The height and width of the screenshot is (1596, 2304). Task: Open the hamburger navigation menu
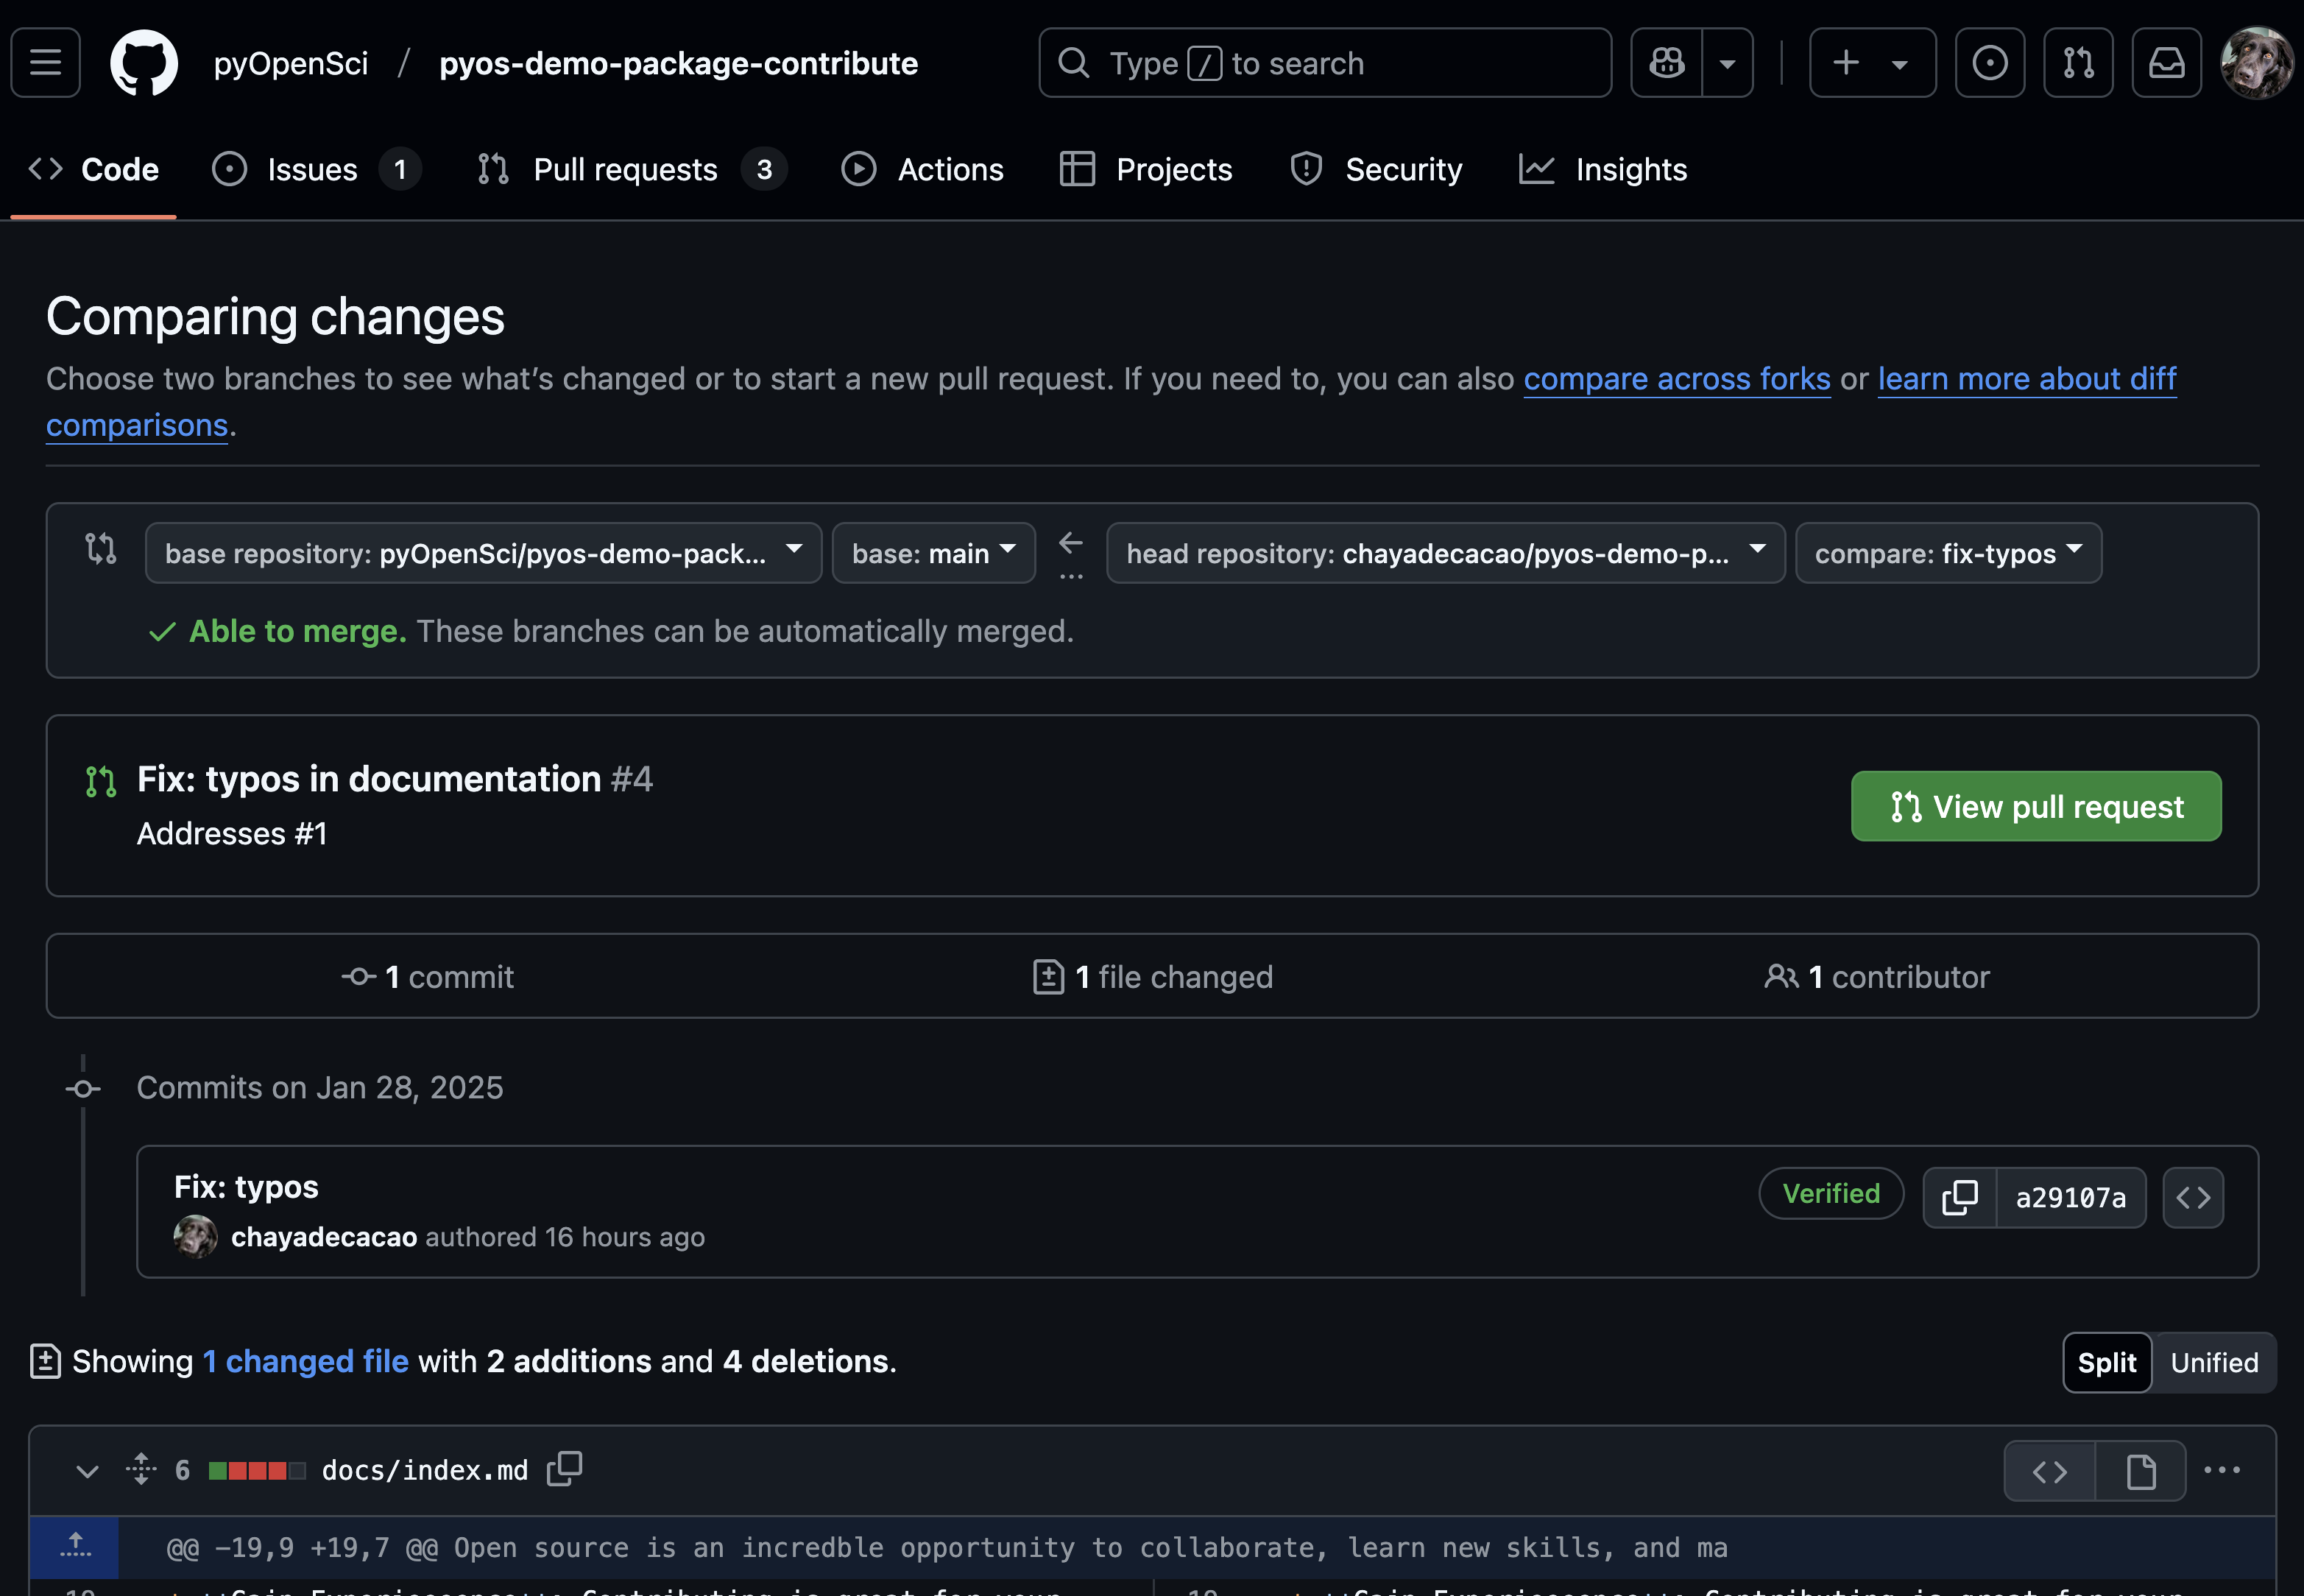coord(45,63)
